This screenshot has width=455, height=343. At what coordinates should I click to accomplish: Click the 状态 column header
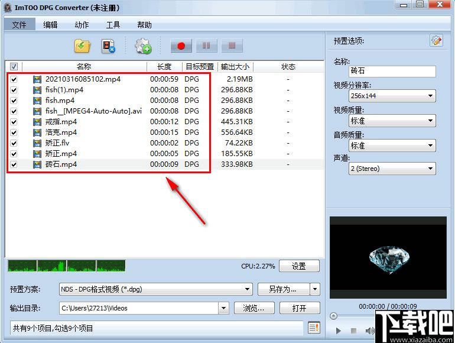coord(288,67)
